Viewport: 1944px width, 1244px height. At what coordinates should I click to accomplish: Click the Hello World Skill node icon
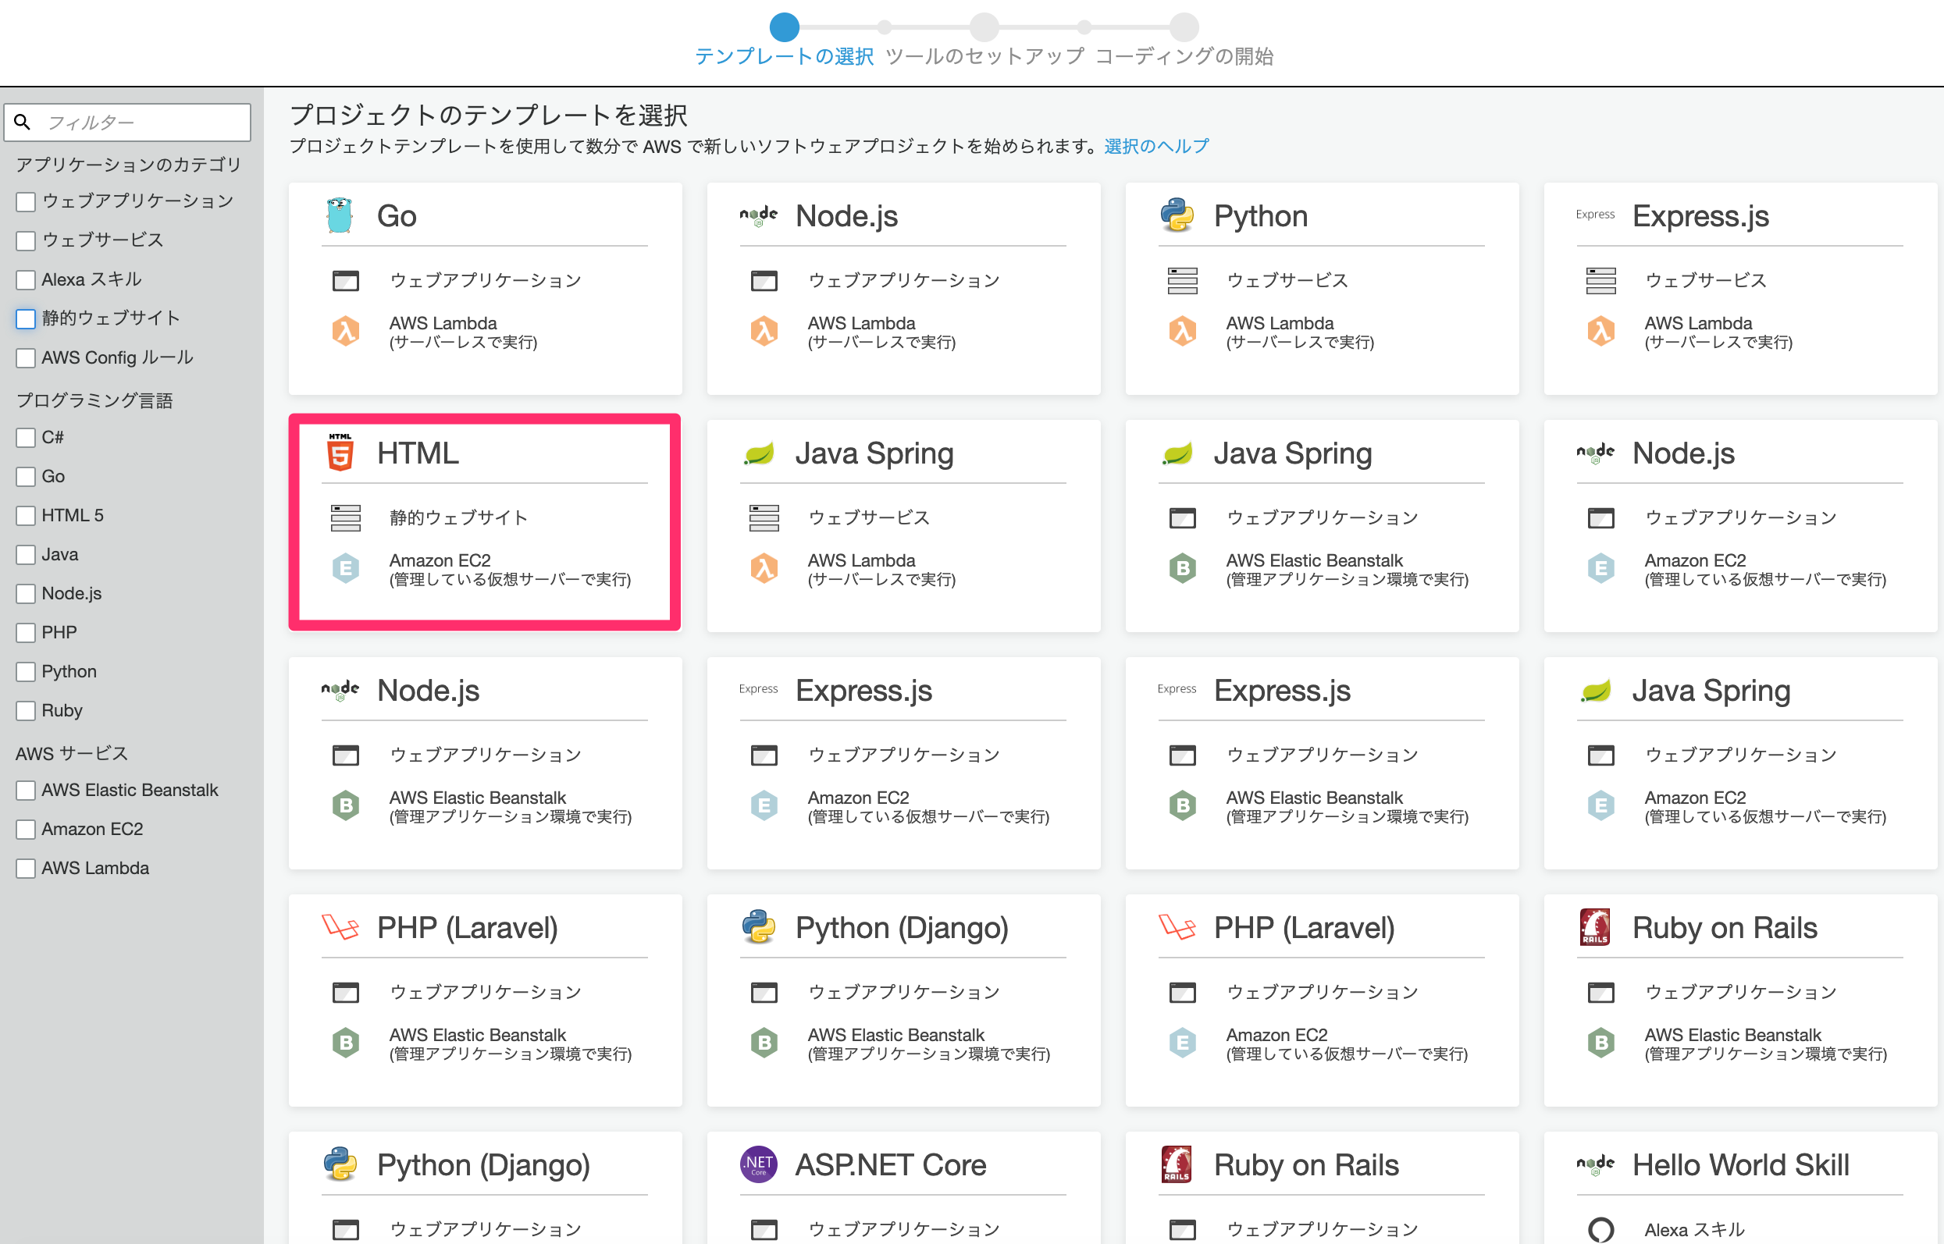click(1595, 1164)
